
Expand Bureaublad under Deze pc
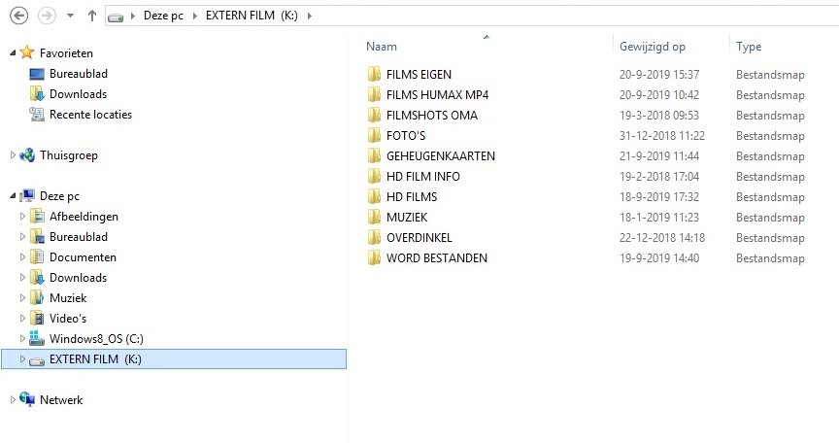22,236
